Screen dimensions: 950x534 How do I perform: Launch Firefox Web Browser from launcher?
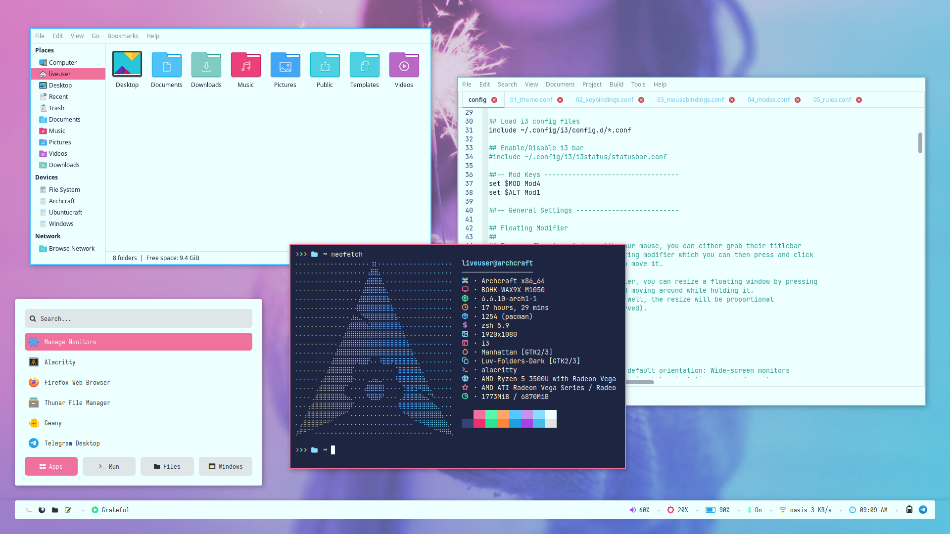[x=77, y=382]
